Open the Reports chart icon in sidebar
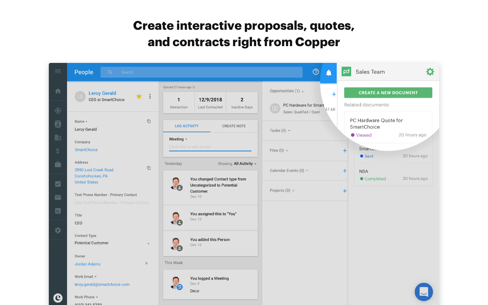488x305 pixels. click(58, 210)
